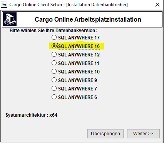Click the setup icon in title bar

(x=4, y=5)
